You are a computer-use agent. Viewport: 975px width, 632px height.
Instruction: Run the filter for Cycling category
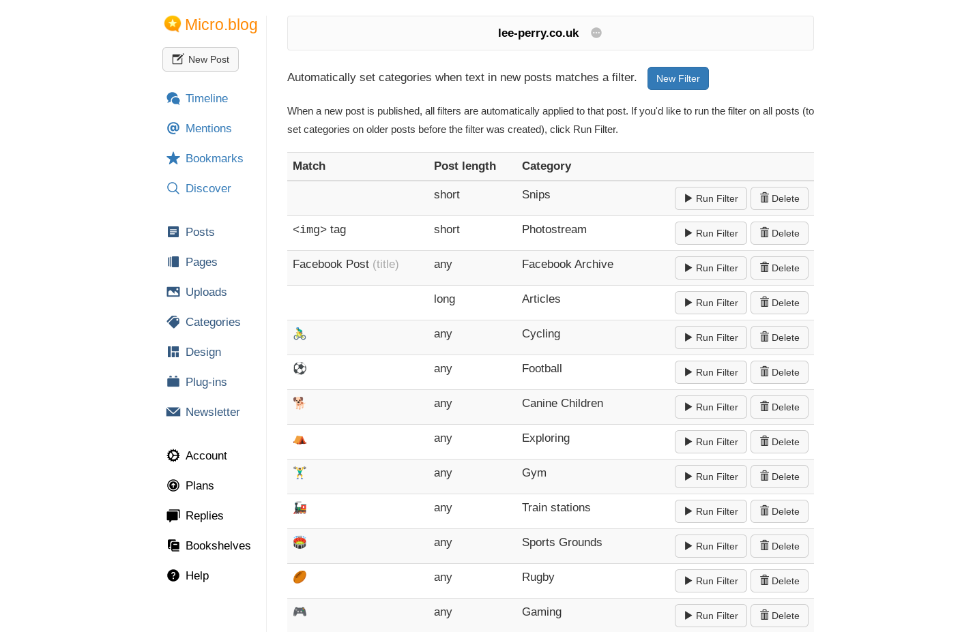(710, 337)
